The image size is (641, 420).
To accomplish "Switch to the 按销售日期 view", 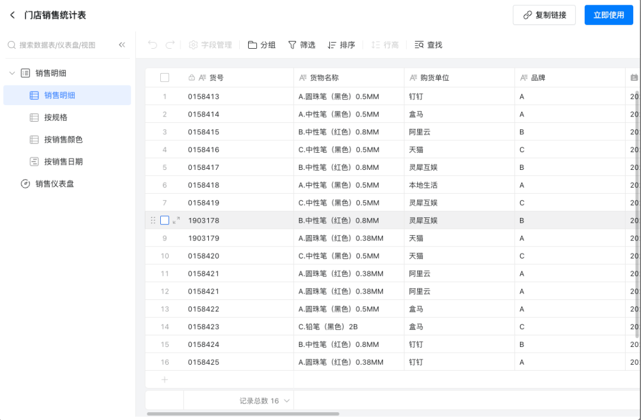I will pyautogui.click(x=63, y=162).
